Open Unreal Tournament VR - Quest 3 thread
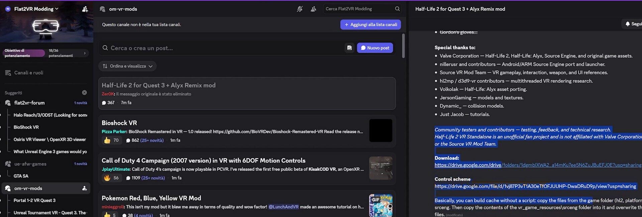This screenshot has width=642, height=217. [x=49, y=213]
